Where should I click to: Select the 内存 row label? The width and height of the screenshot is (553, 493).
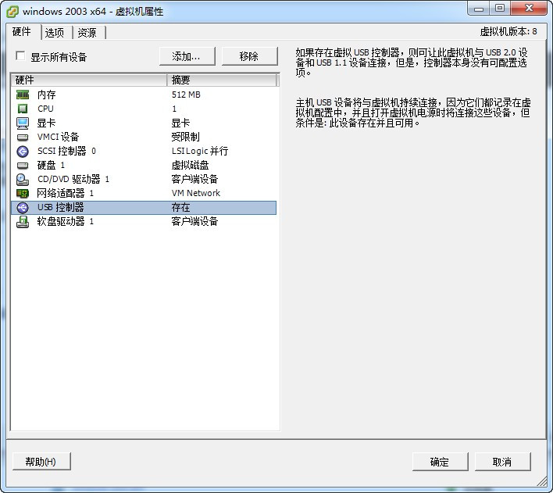pyautogui.click(x=47, y=95)
